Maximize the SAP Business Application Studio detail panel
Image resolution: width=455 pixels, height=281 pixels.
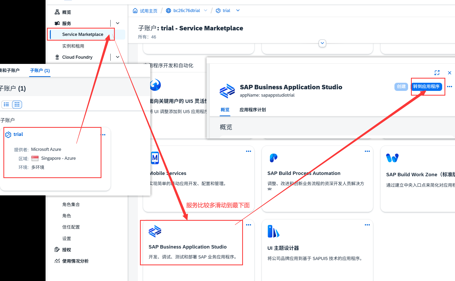pyautogui.click(x=437, y=73)
